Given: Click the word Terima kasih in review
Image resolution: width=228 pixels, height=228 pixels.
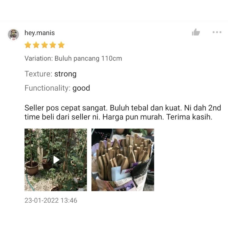Looking at the screenshot, I should pyautogui.click(x=189, y=117).
